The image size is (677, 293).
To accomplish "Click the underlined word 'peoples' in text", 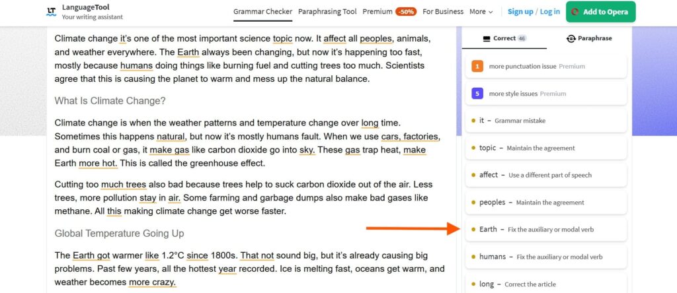I will click(x=376, y=39).
